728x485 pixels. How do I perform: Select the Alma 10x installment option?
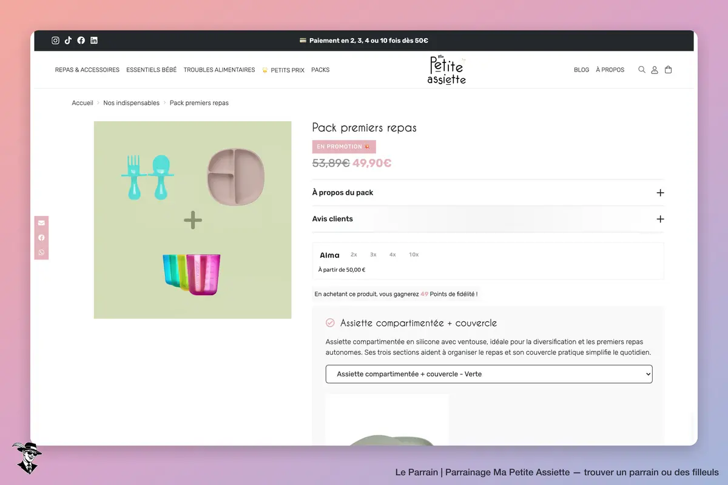click(x=414, y=255)
